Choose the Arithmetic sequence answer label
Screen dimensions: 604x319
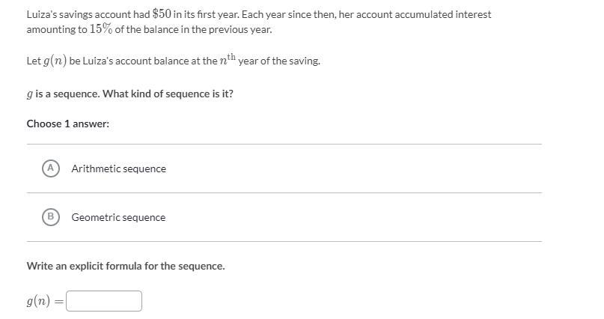coord(118,168)
